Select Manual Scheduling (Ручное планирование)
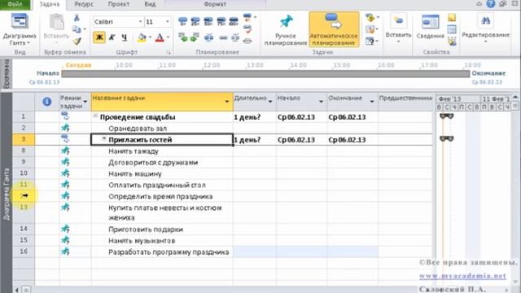The height and width of the screenshot is (293, 521). click(x=286, y=30)
